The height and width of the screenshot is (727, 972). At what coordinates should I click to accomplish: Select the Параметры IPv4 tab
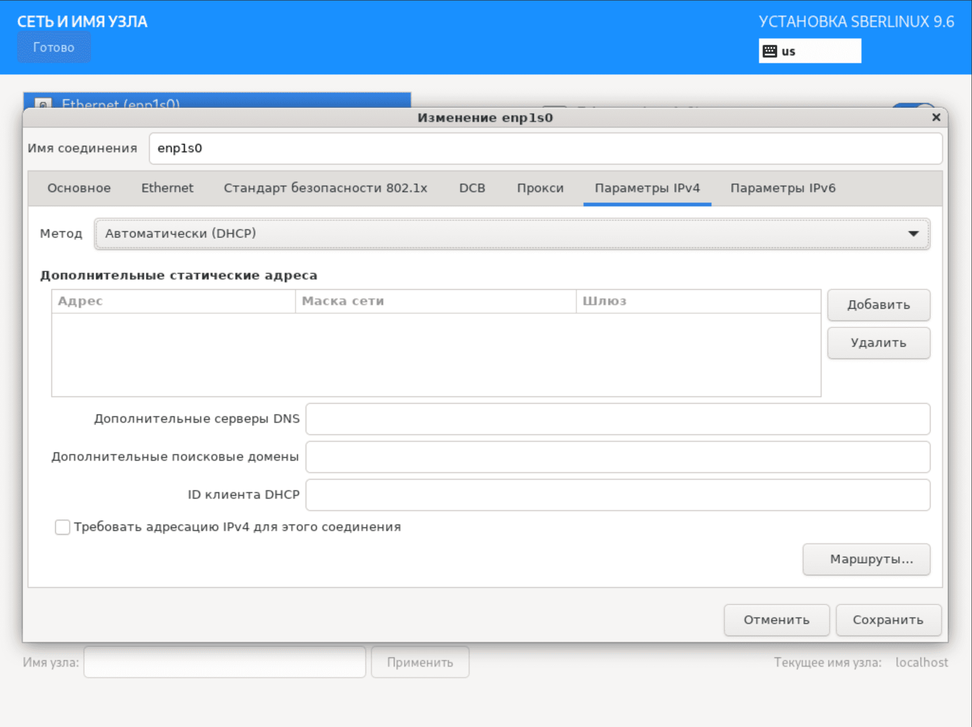(647, 188)
